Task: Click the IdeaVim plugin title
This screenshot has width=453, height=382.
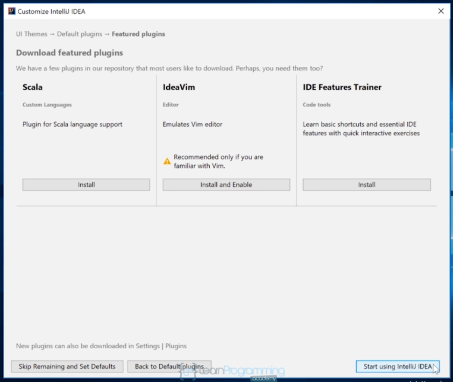Action: (179, 87)
